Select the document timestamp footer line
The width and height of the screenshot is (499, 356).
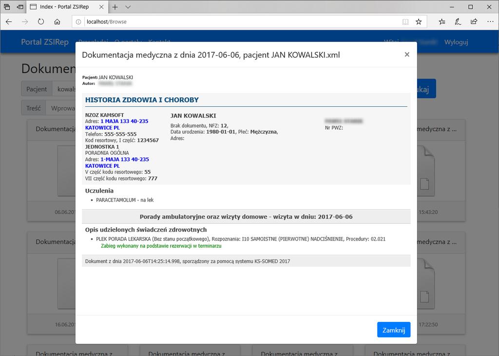point(188,261)
